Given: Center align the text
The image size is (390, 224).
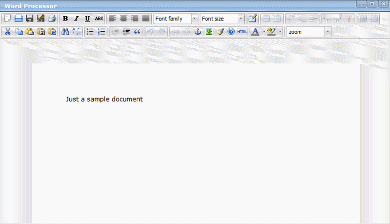Looking at the screenshot, I should coord(123,19).
